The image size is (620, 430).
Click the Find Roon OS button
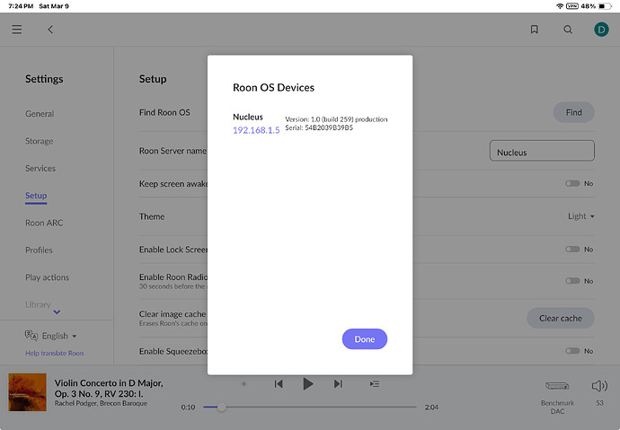pos(574,112)
